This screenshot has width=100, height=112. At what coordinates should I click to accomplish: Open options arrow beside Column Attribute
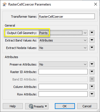point(92,87)
